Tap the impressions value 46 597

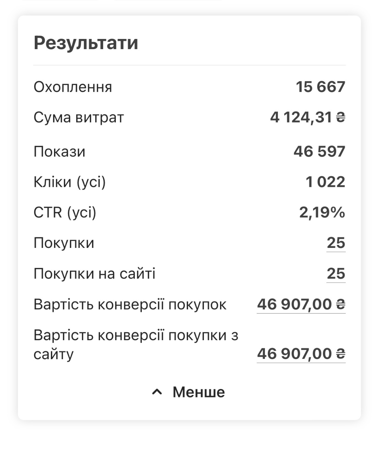pyautogui.click(x=320, y=152)
